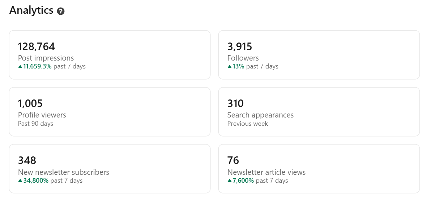Click green up arrow under Post impressions
This screenshot has width=427, height=204.
click(20, 66)
